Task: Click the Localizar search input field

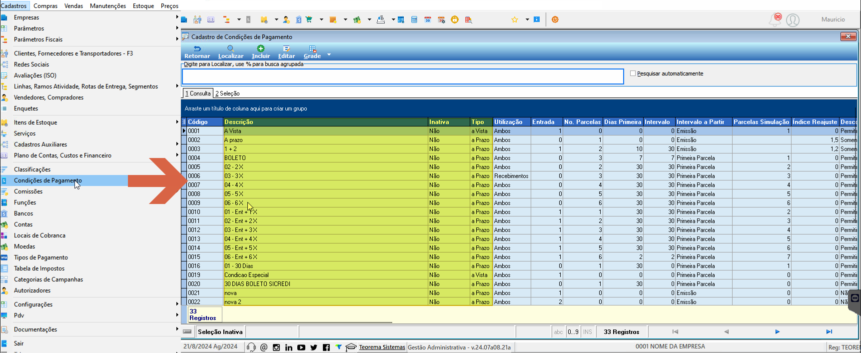Action: point(403,76)
